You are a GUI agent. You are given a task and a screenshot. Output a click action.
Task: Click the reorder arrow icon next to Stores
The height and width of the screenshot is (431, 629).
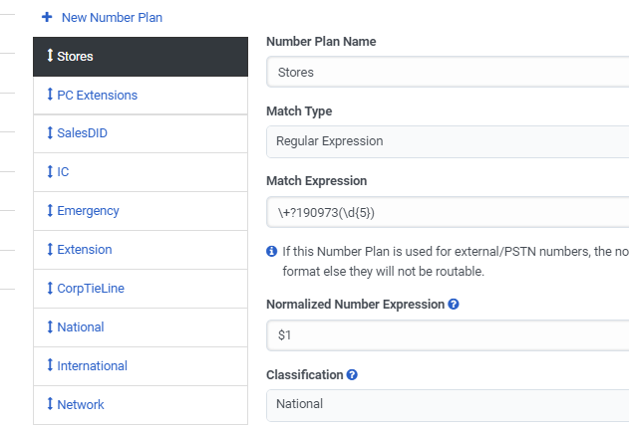(x=51, y=56)
